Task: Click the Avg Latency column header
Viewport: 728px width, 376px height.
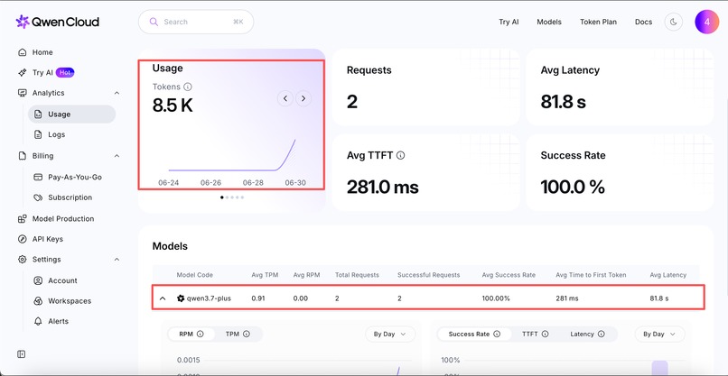Action: 668,275
